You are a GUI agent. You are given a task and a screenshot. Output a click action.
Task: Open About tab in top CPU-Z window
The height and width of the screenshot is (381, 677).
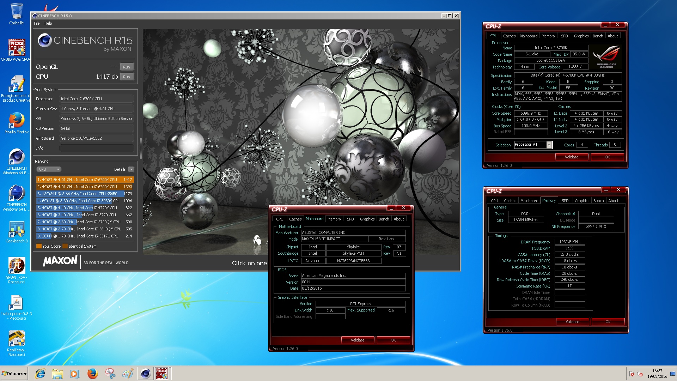[612, 36]
